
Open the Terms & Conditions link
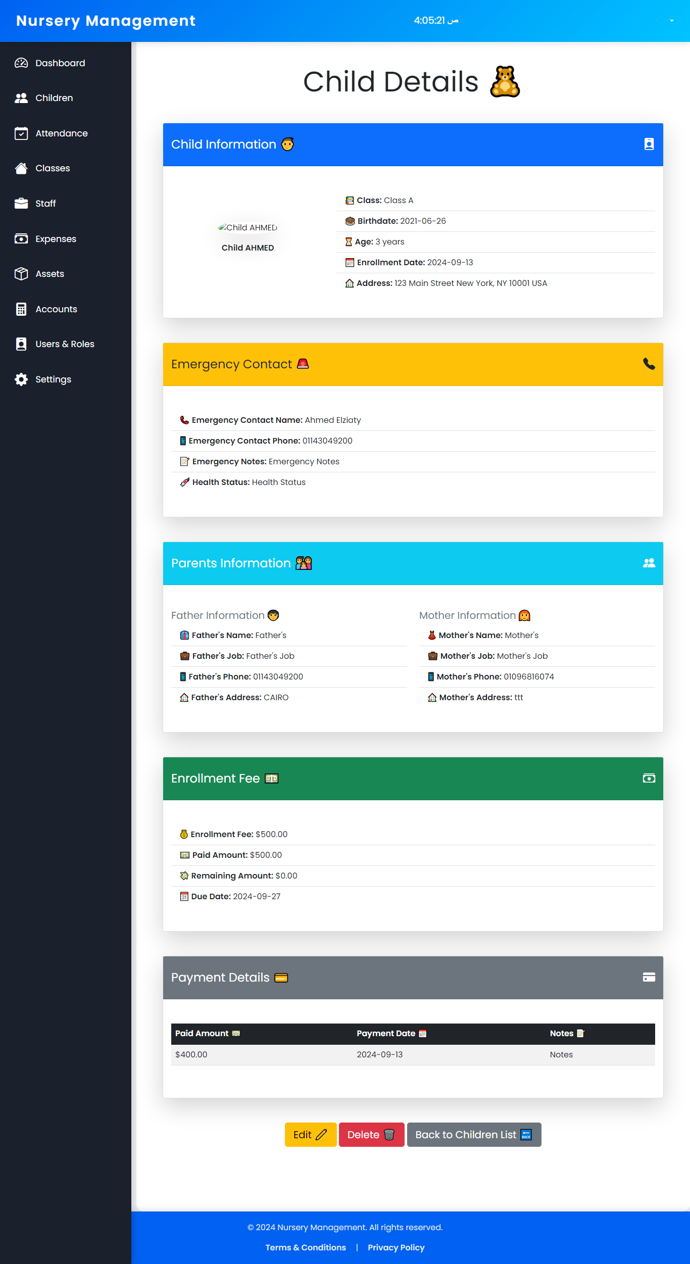(x=306, y=1247)
